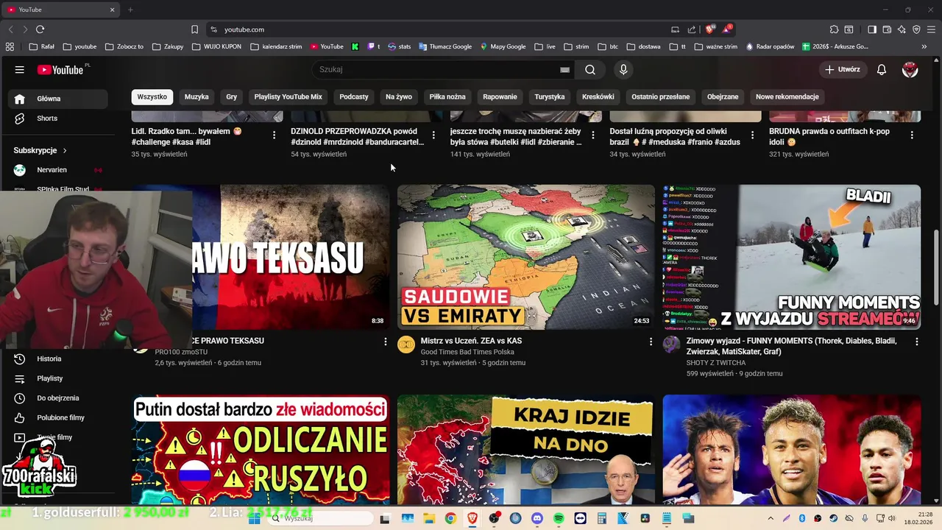Open Windows Start menu
Viewport: 942px width, 530px height.
(255, 518)
